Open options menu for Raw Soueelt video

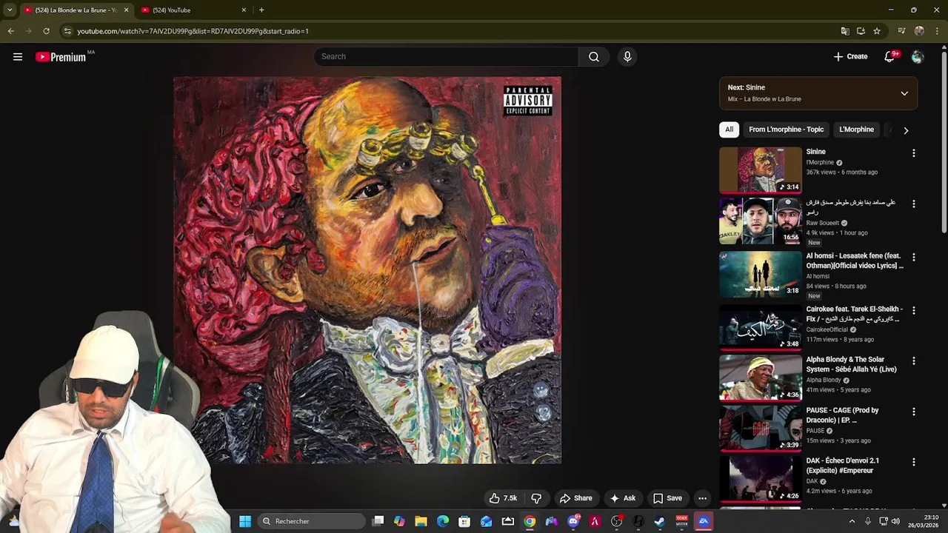pos(913,204)
